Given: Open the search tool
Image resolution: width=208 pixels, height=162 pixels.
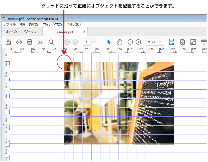Looking at the screenshot, I should [51, 42].
